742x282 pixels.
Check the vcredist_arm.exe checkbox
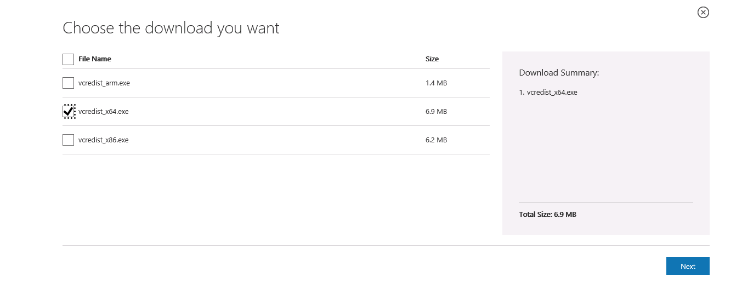click(x=68, y=83)
